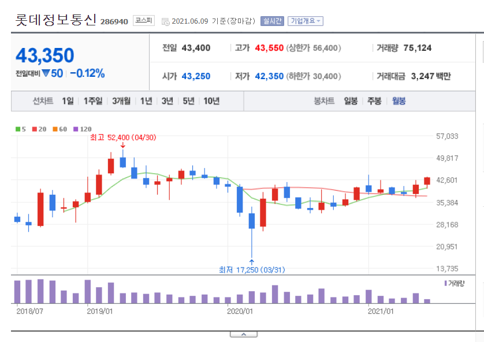This screenshot has height=342, width=484.
Task: Click the 42,601 y-axis label
Action: coord(447,180)
